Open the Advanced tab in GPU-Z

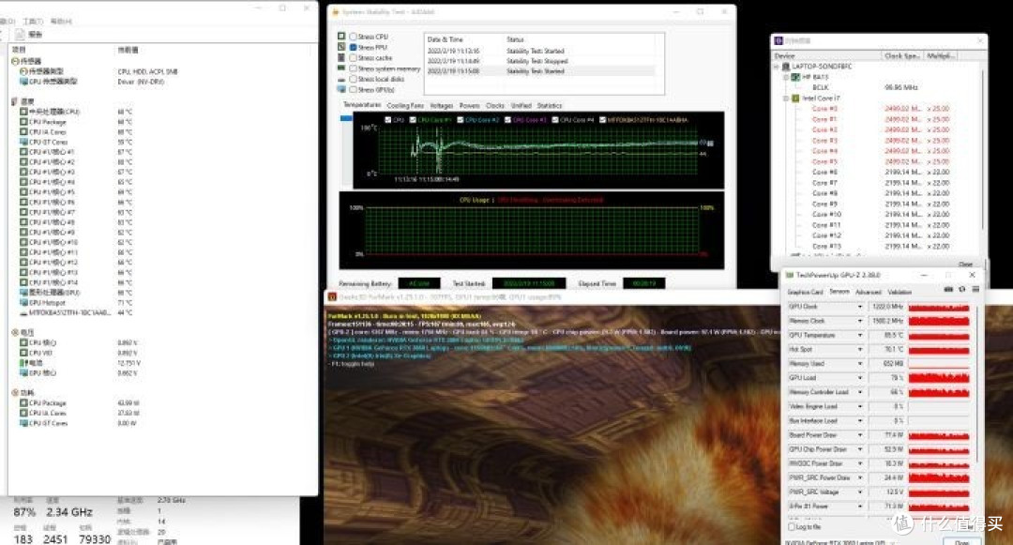tap(869, 292)
